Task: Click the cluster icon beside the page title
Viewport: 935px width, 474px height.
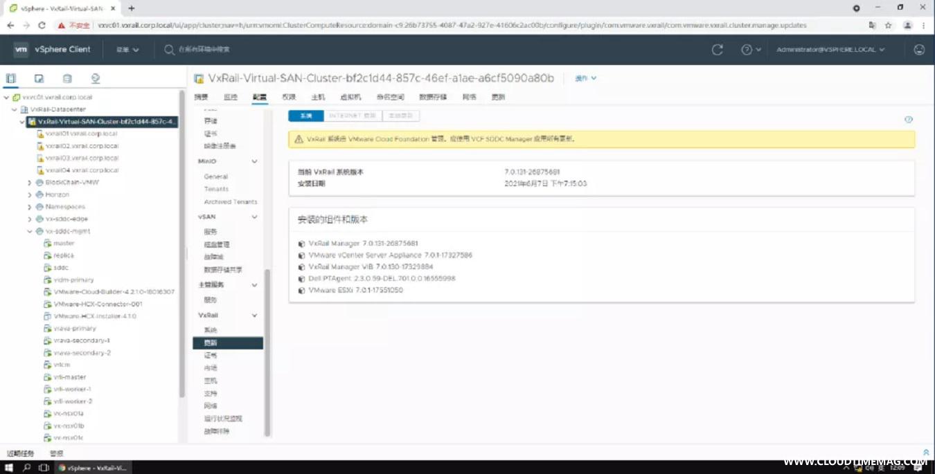Action: tap(199, 79)
